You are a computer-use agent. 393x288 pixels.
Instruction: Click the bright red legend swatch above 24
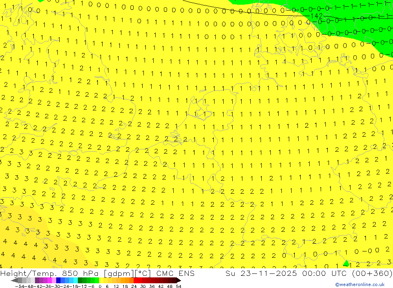136,280
